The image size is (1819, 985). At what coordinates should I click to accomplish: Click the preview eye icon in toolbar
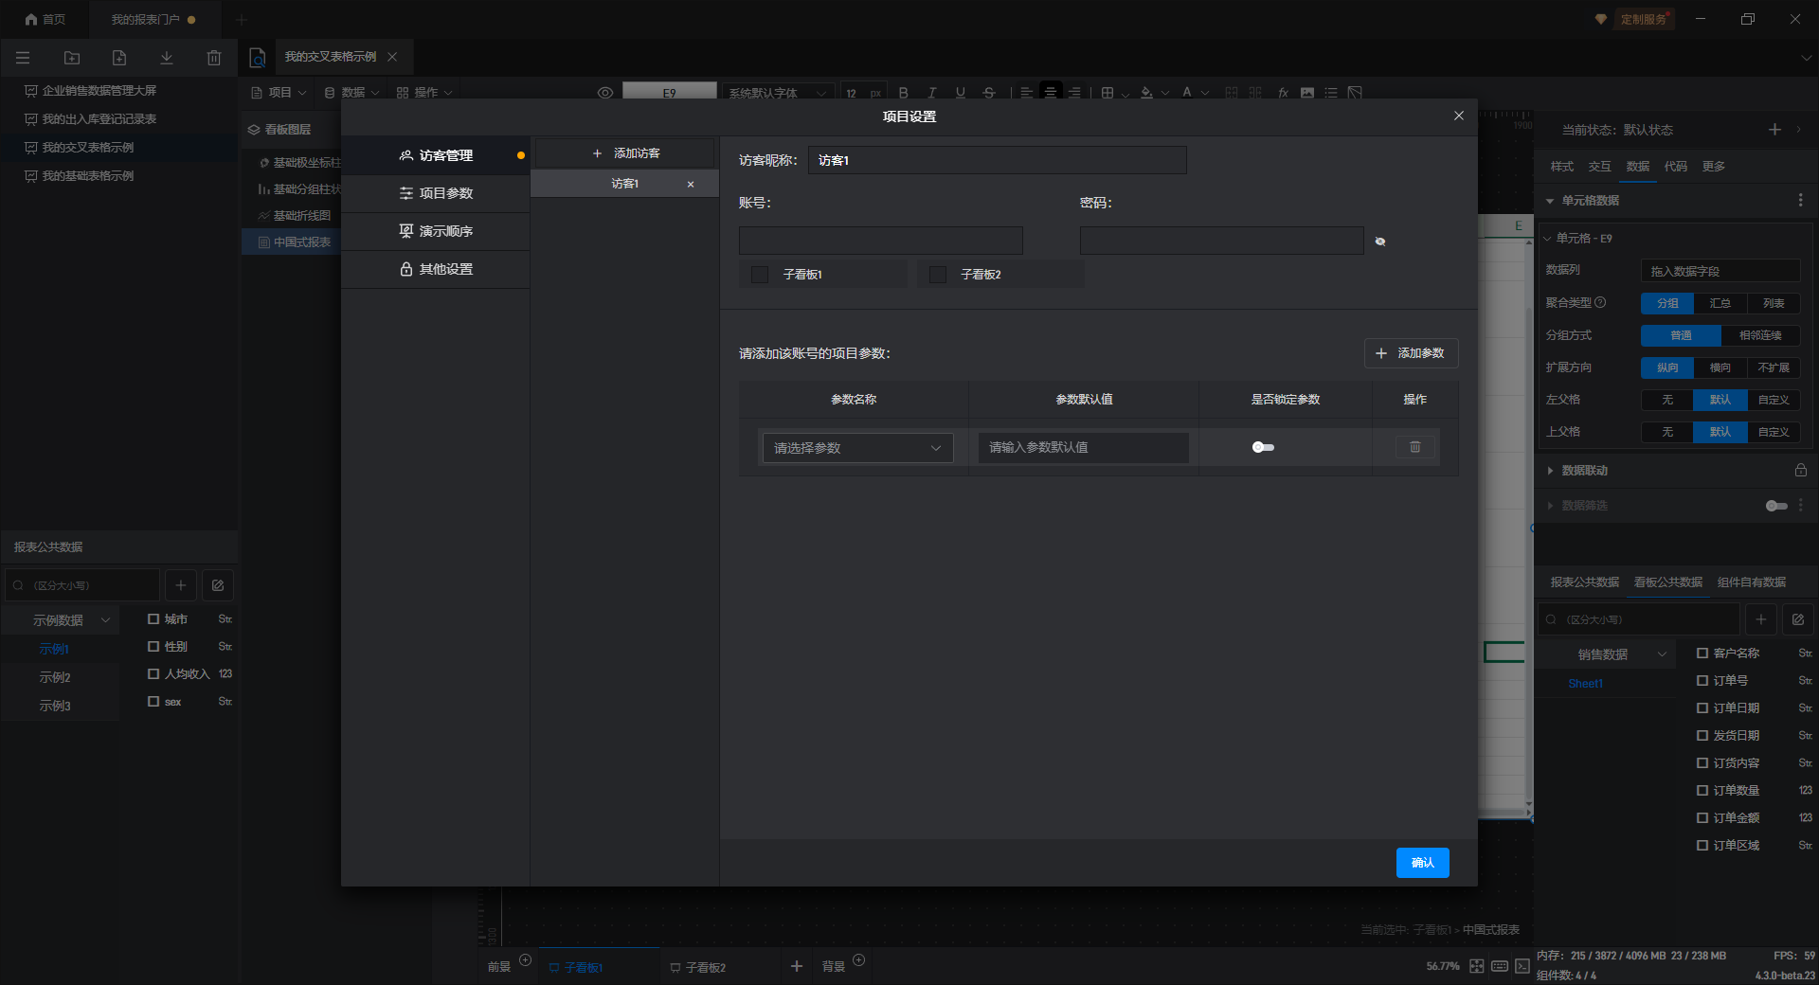pos(605,93)
